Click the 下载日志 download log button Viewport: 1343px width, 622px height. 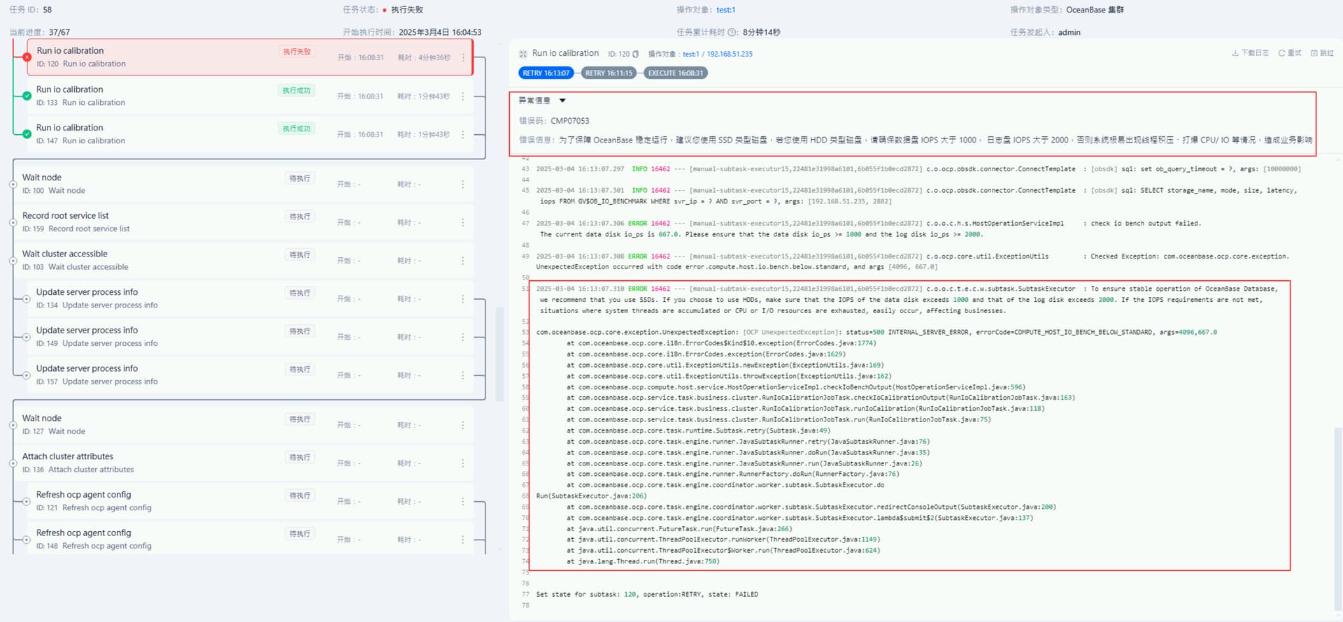[x=1250, y=53]
